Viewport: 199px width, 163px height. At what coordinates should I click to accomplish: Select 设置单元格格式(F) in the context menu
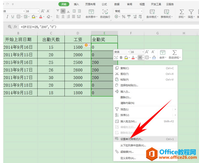tap(145, 139)
